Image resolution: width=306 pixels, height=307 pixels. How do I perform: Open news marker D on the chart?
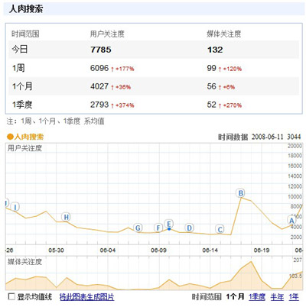tap(189, 228)
